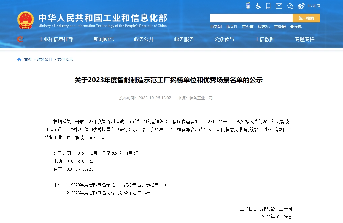The height and width of the screenshot is (223, 343).
Task: Click the home icon in breadcrumb
Action: tap(19, 60)
